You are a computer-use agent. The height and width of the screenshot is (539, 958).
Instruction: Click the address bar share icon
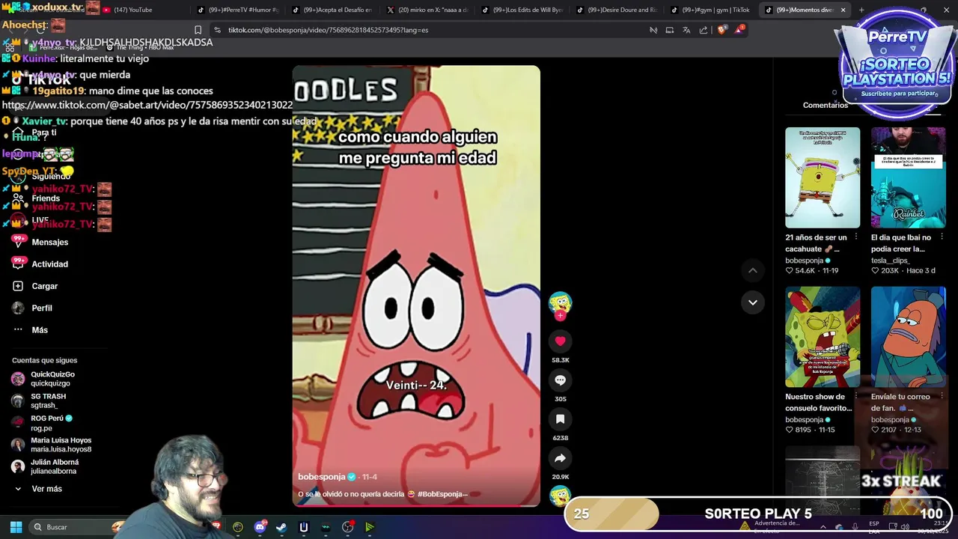click(x=704, y=30)
